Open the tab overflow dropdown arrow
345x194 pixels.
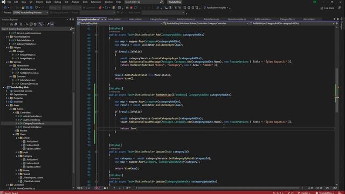click(334, 19)
